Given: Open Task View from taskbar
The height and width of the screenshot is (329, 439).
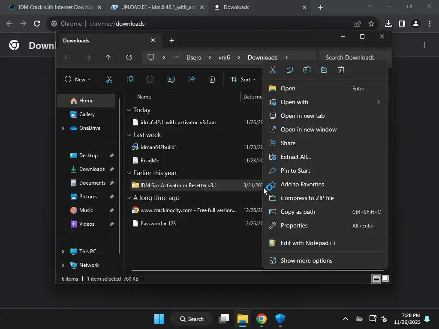Looking at the screenshot, I should point(224,319).
